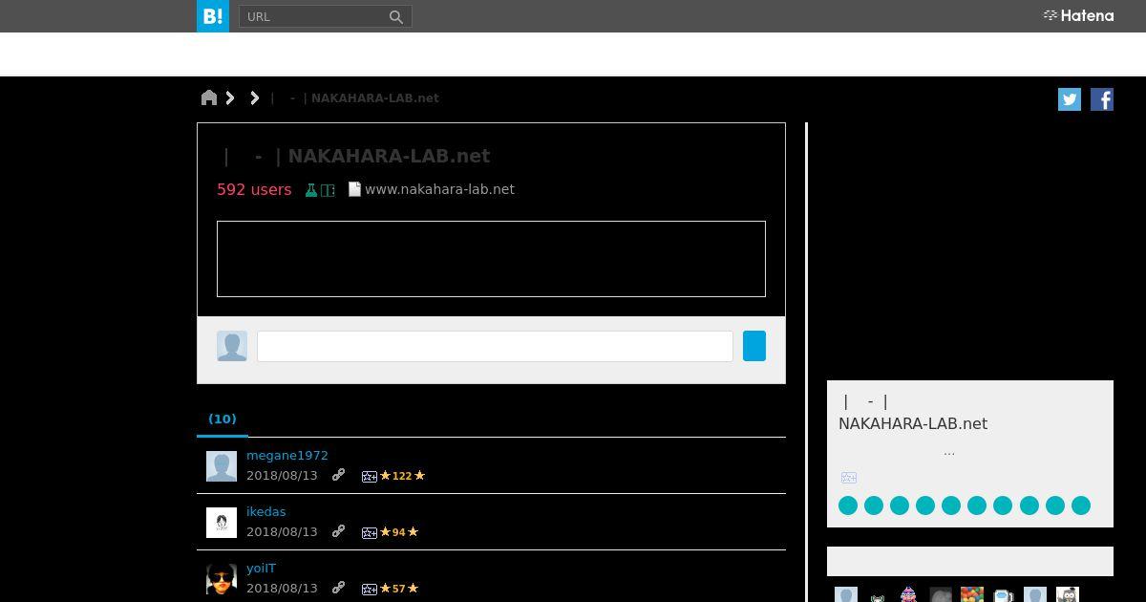Open megane1972's profile avatar

coord(222,466)
